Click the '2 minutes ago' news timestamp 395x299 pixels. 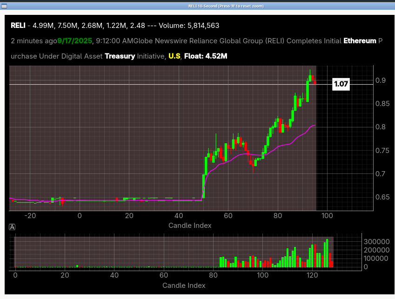tap(34, 41)
